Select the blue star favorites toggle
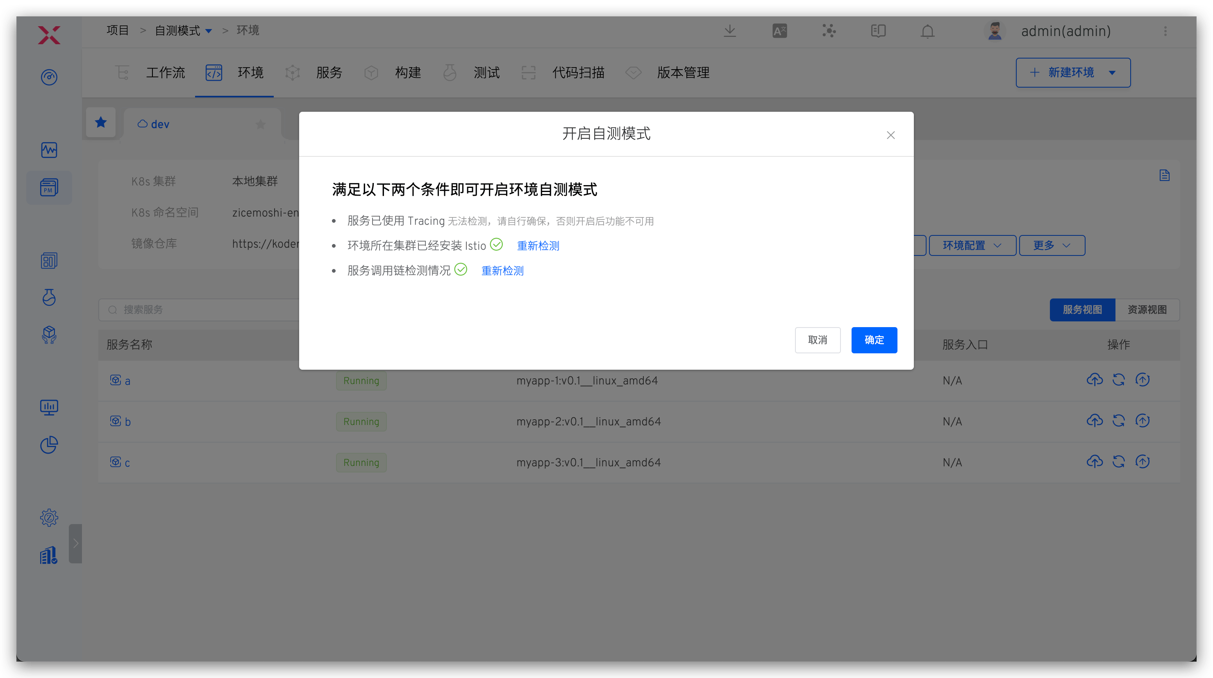1213x678 pixels. click(101, 122)
